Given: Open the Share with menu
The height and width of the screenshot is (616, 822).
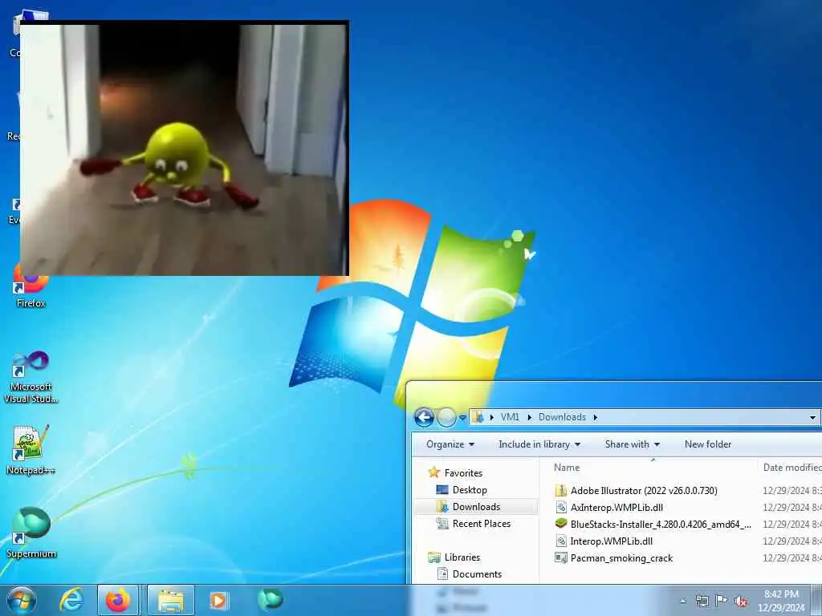Looking at the screenshot, I should point(632,444).
